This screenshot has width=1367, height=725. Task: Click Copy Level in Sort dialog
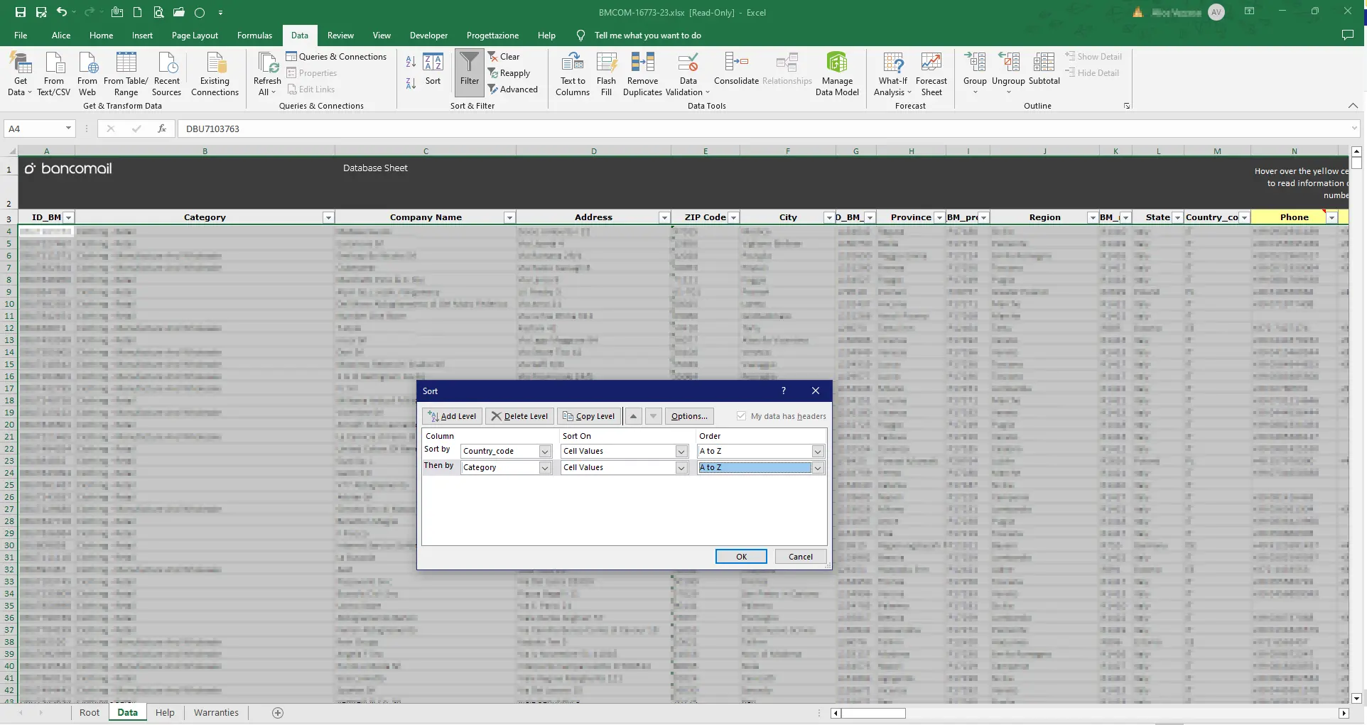point(589,416)
